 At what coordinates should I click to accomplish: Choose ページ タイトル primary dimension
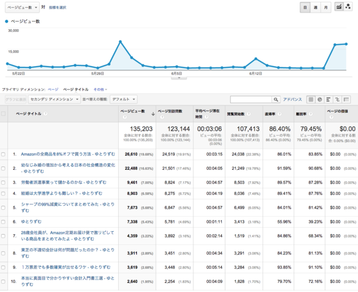point(76,89)
